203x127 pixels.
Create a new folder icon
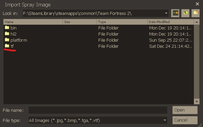196,13
